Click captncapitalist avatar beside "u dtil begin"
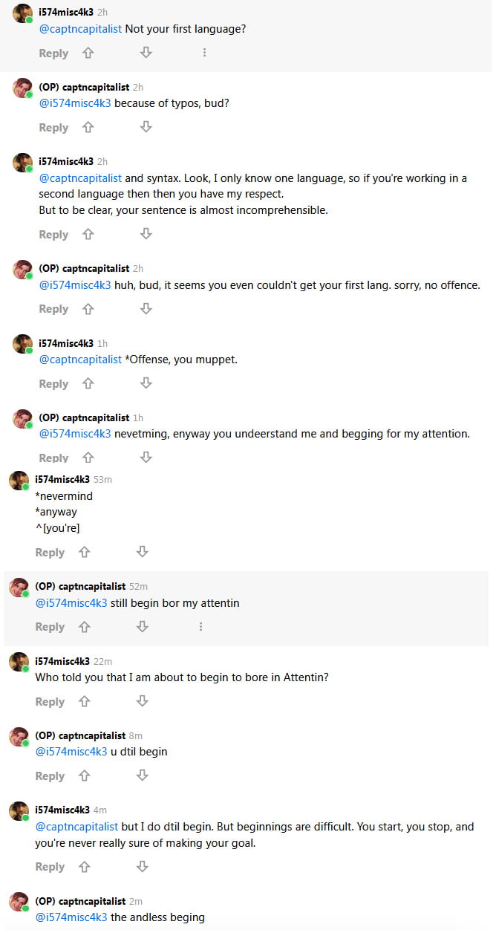 (19, 737)
